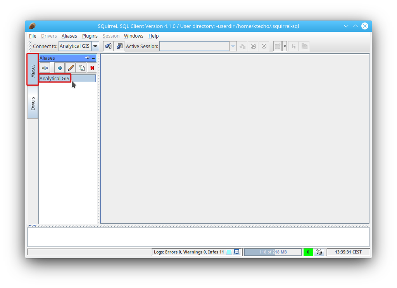Minimize the Aliases panel with dash icon
The width and height of the screenshot is (397, 288).
coord(93,58)
